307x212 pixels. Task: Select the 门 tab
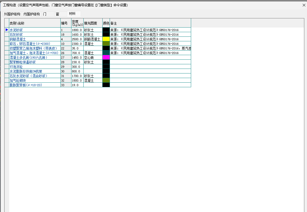click(x=45, y=14)
